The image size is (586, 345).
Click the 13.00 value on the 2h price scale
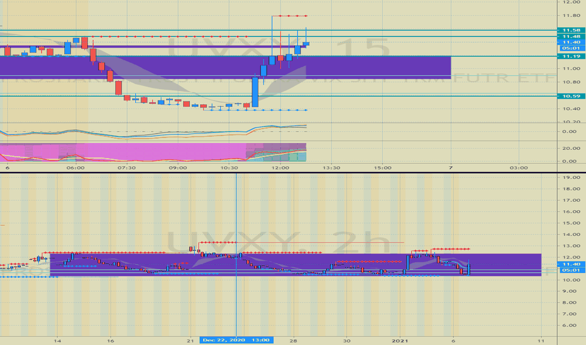point(571,246)
